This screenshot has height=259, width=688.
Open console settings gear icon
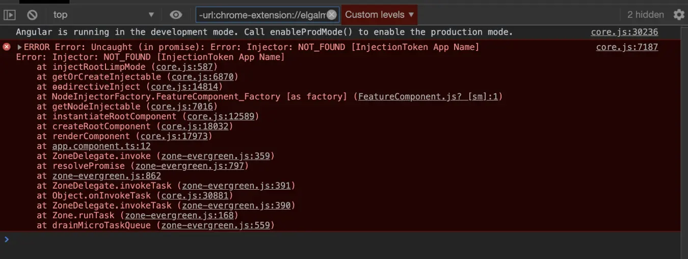(x=679, y=15)
